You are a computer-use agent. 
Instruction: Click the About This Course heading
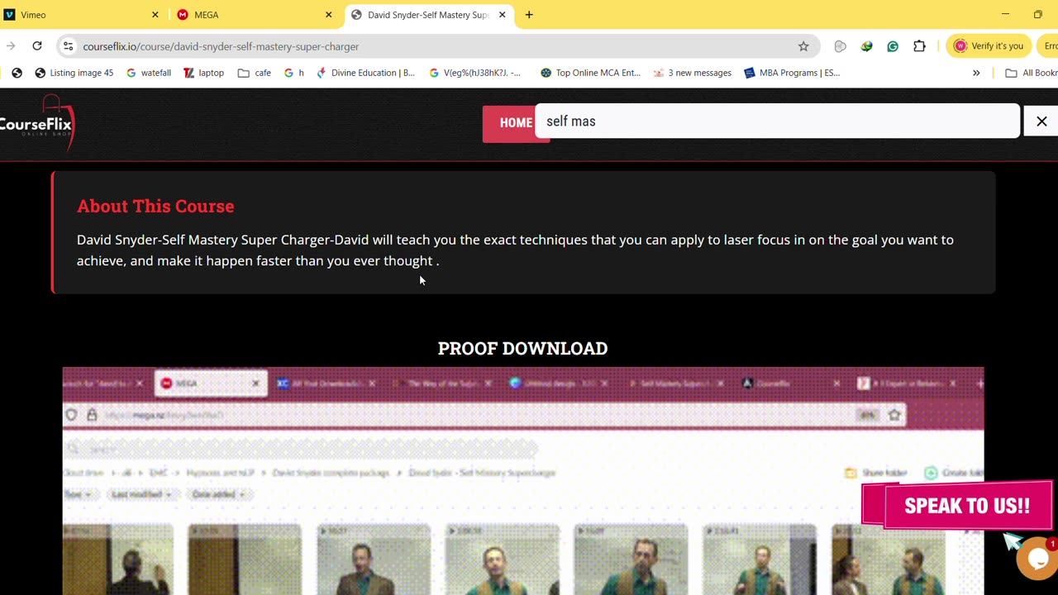pyautogui.click(x=155, y=206)
